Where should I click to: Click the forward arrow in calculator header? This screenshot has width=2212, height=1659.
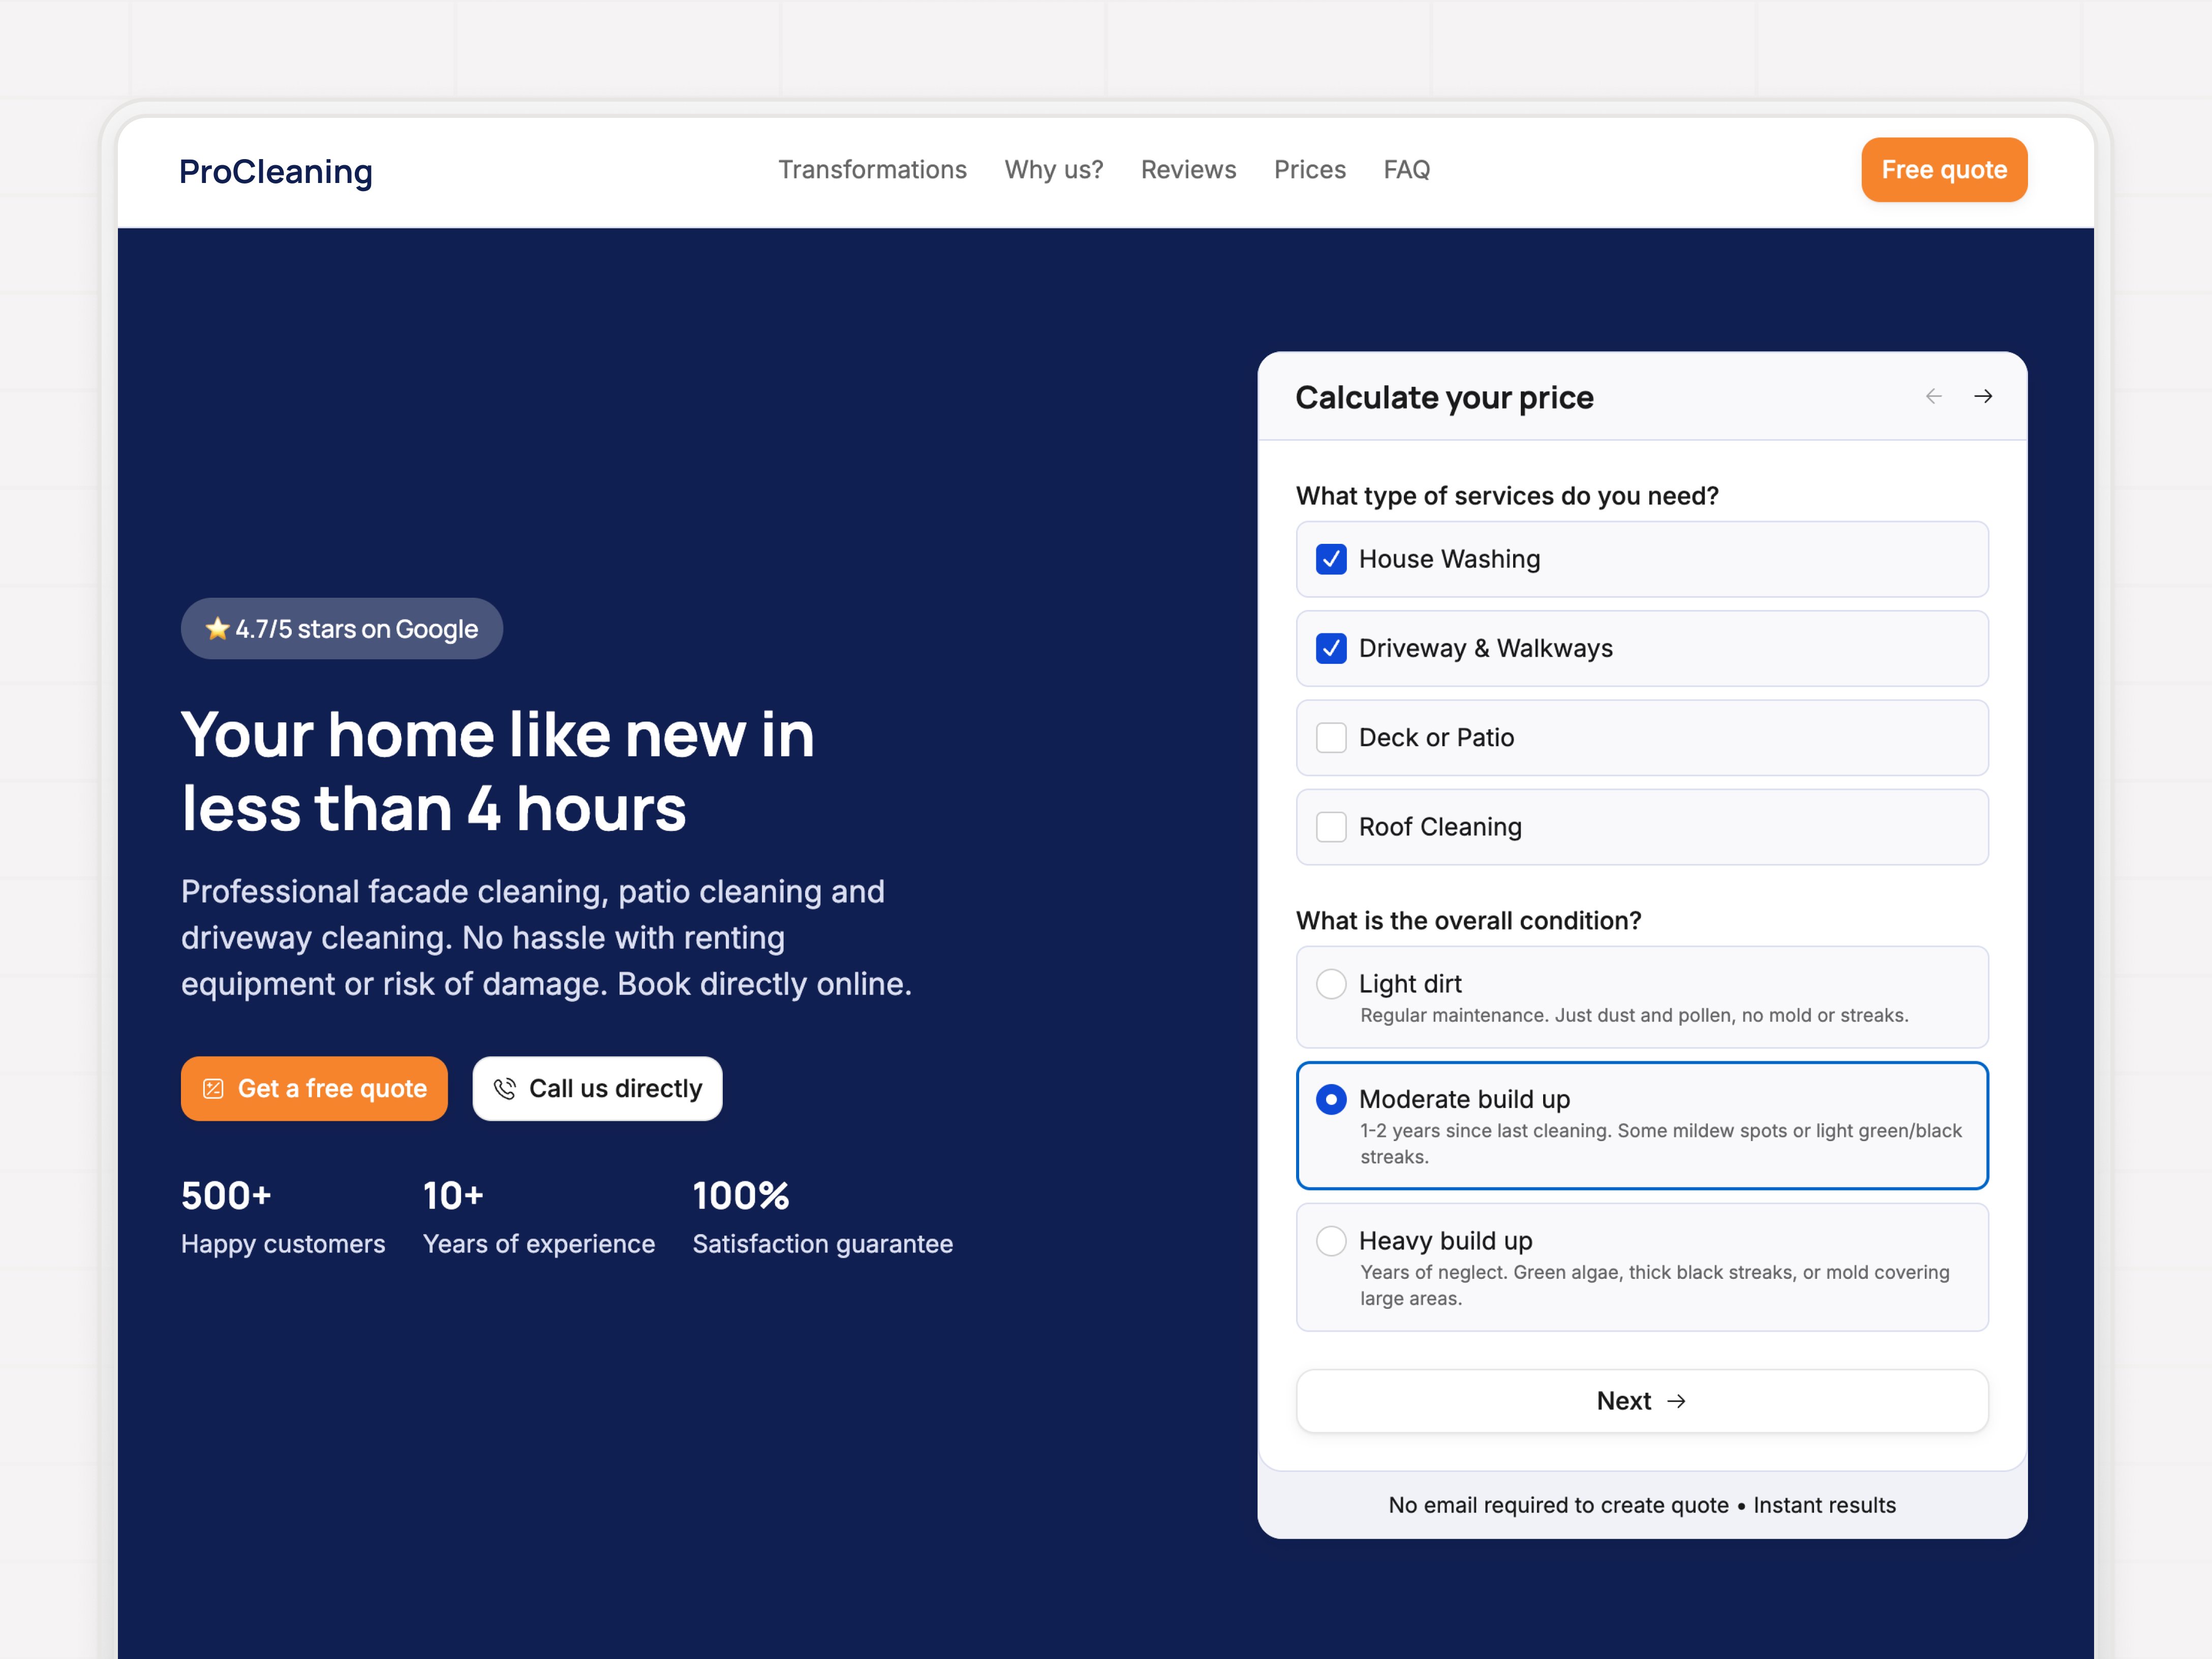click(x=1983, y=397)
